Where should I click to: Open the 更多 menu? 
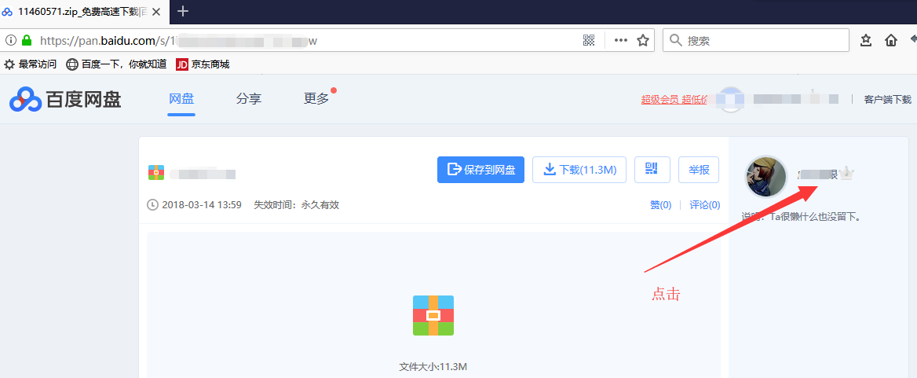[x=316, y=99]
